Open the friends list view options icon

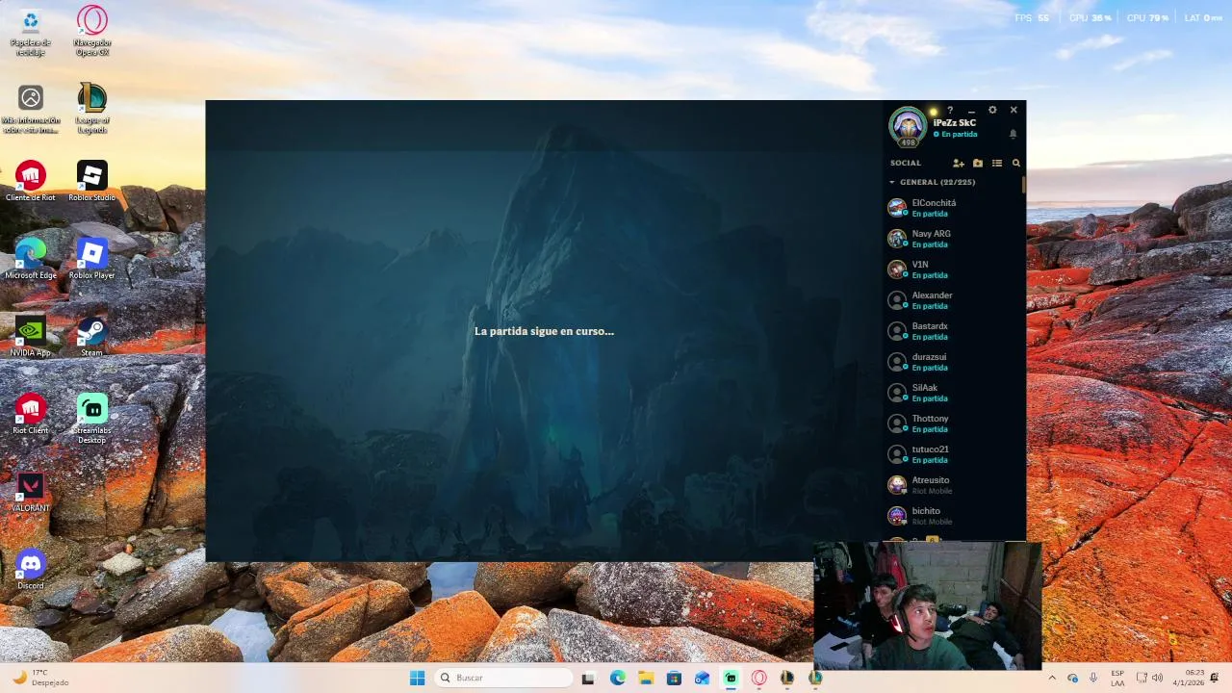pos(997,164)
